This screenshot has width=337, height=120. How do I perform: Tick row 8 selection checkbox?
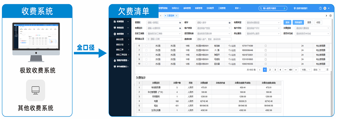(146, 55)
